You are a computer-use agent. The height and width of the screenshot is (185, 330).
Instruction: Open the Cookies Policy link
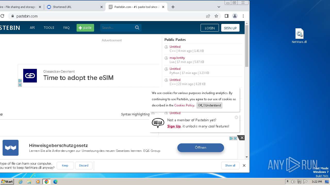pyautogui.click(x=184, y=105)
